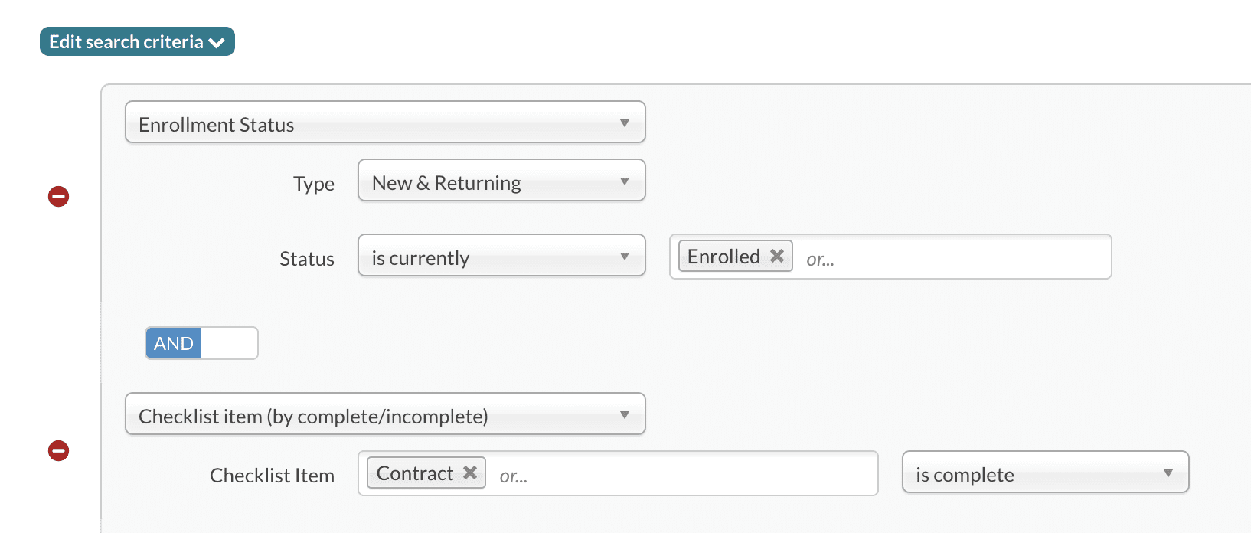Open the Checklist item (by complete/incomplete) dropdown
Screen dimensions: 1251x533
pos(384,414)
